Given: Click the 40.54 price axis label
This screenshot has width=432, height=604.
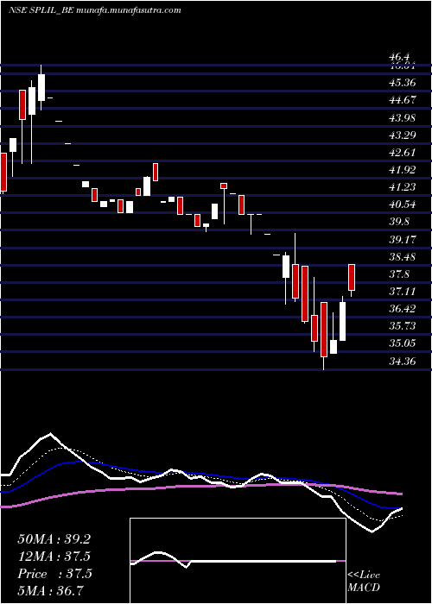Looking at the screenshot, I should pyautogui.click(x=403, y=204).
